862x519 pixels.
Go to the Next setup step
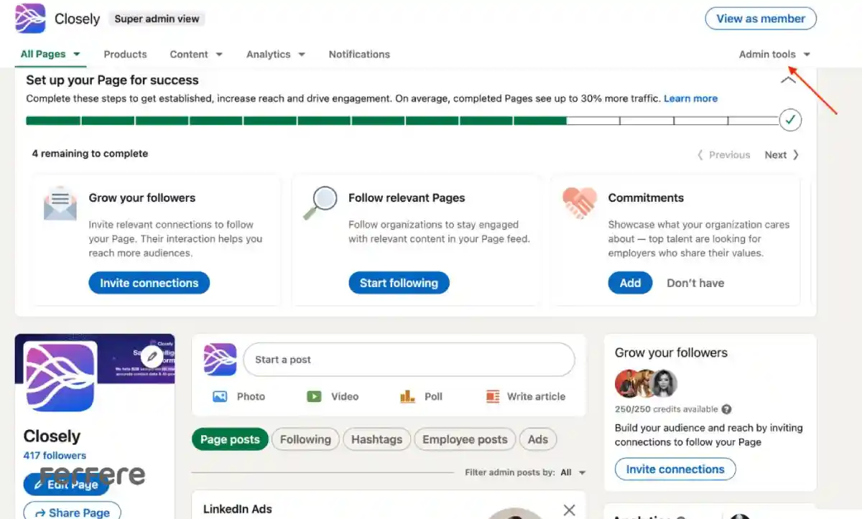point(782,154)
